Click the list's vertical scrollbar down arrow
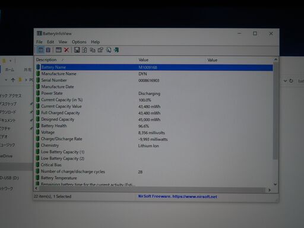 pyautogui.click(x=275, y=184)
